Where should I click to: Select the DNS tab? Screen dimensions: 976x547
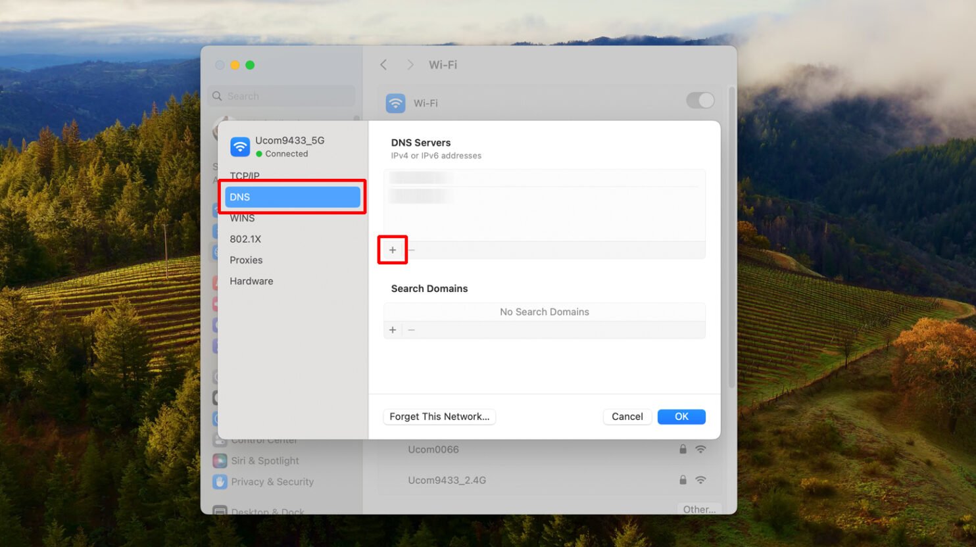click(293, 197)
